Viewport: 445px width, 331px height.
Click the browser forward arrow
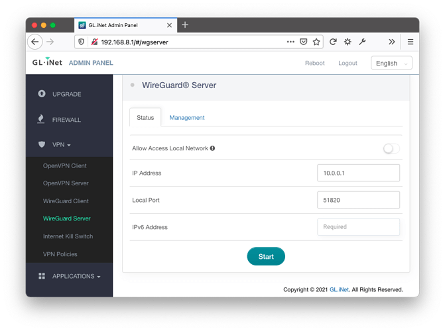50,42
